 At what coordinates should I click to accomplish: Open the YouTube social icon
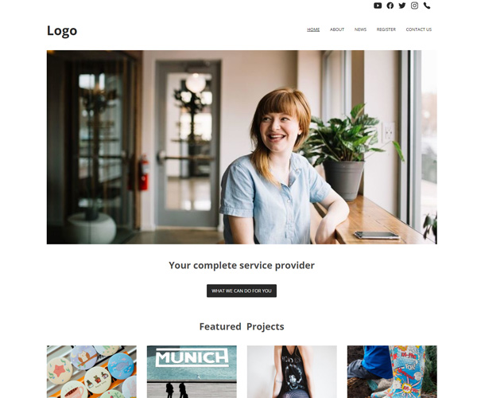click(378, 6)
